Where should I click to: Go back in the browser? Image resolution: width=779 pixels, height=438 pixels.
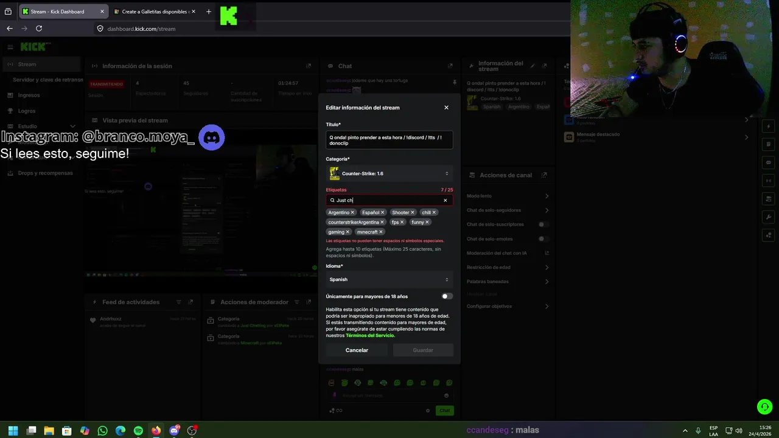click(x=9, y=29)
